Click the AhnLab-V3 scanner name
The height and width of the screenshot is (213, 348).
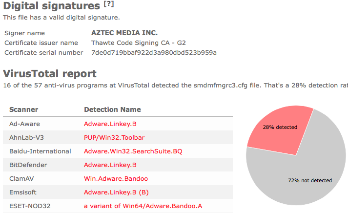point(26,138)
